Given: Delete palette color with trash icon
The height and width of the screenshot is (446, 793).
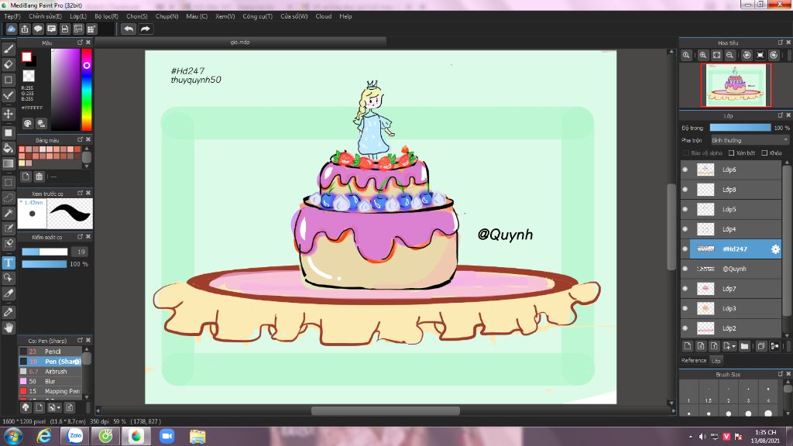Looking at the screenshot, I should pyautogui.click(x=39, y=177).
